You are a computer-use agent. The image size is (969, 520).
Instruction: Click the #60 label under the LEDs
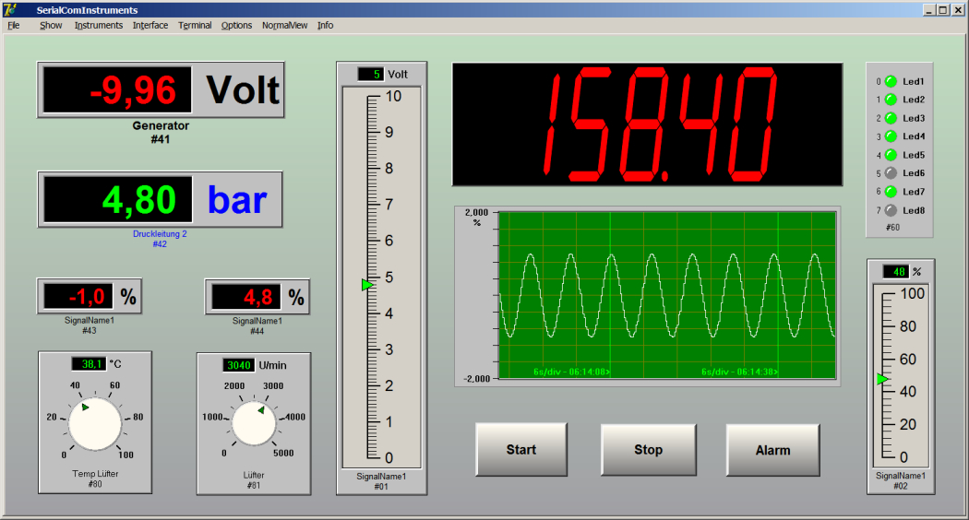point(893,227)
